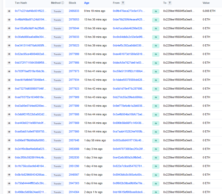Open block 2077869
Image resolution: width=222 pixels, height=194 pixels.
coord(74,123)
